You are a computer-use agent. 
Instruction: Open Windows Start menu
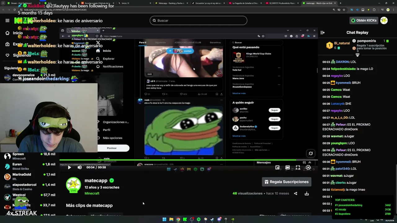click(164, 219)
